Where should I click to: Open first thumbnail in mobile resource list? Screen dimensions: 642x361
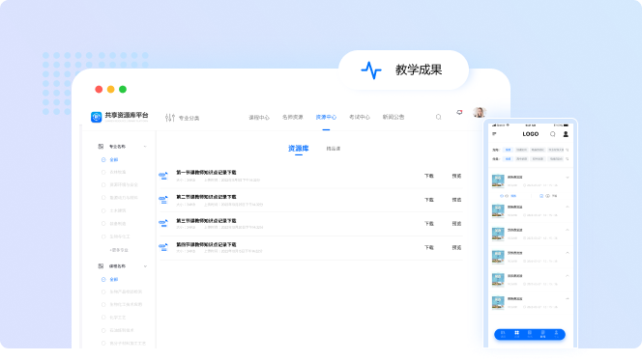click(x=498, y=180)
